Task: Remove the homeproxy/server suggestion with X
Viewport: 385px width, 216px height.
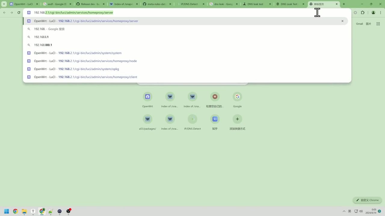Action: (342, 21)
